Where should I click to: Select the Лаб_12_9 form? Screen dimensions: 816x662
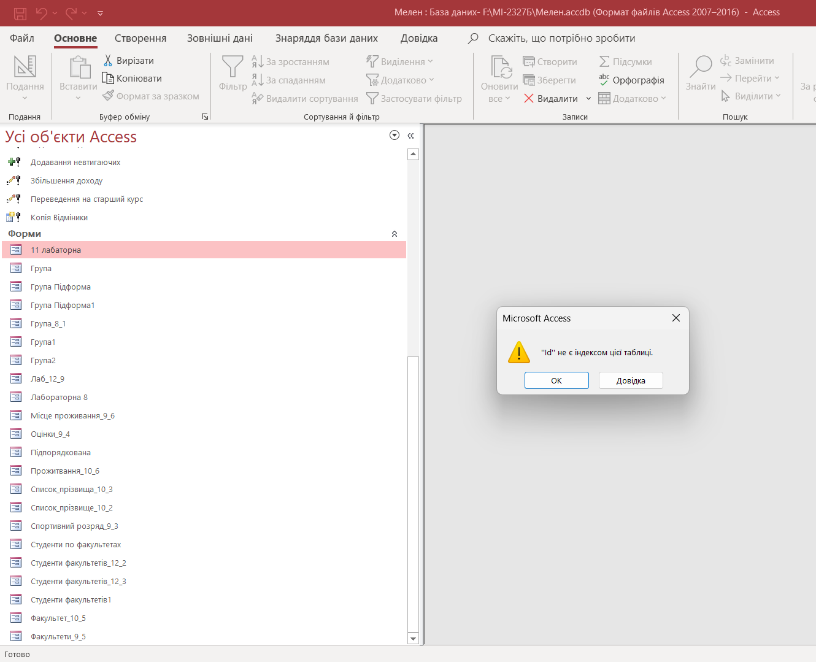(204, 379)
